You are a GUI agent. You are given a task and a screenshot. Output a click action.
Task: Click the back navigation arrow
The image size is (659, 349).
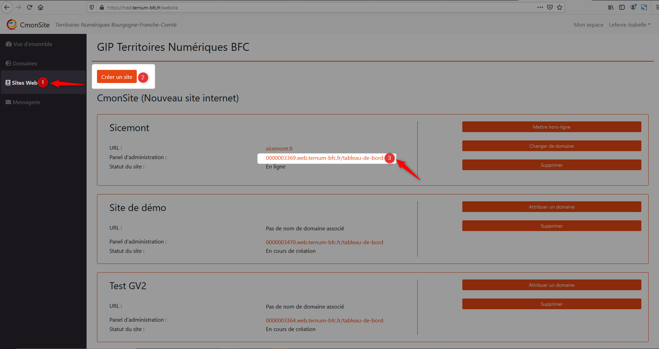point(7,7)
